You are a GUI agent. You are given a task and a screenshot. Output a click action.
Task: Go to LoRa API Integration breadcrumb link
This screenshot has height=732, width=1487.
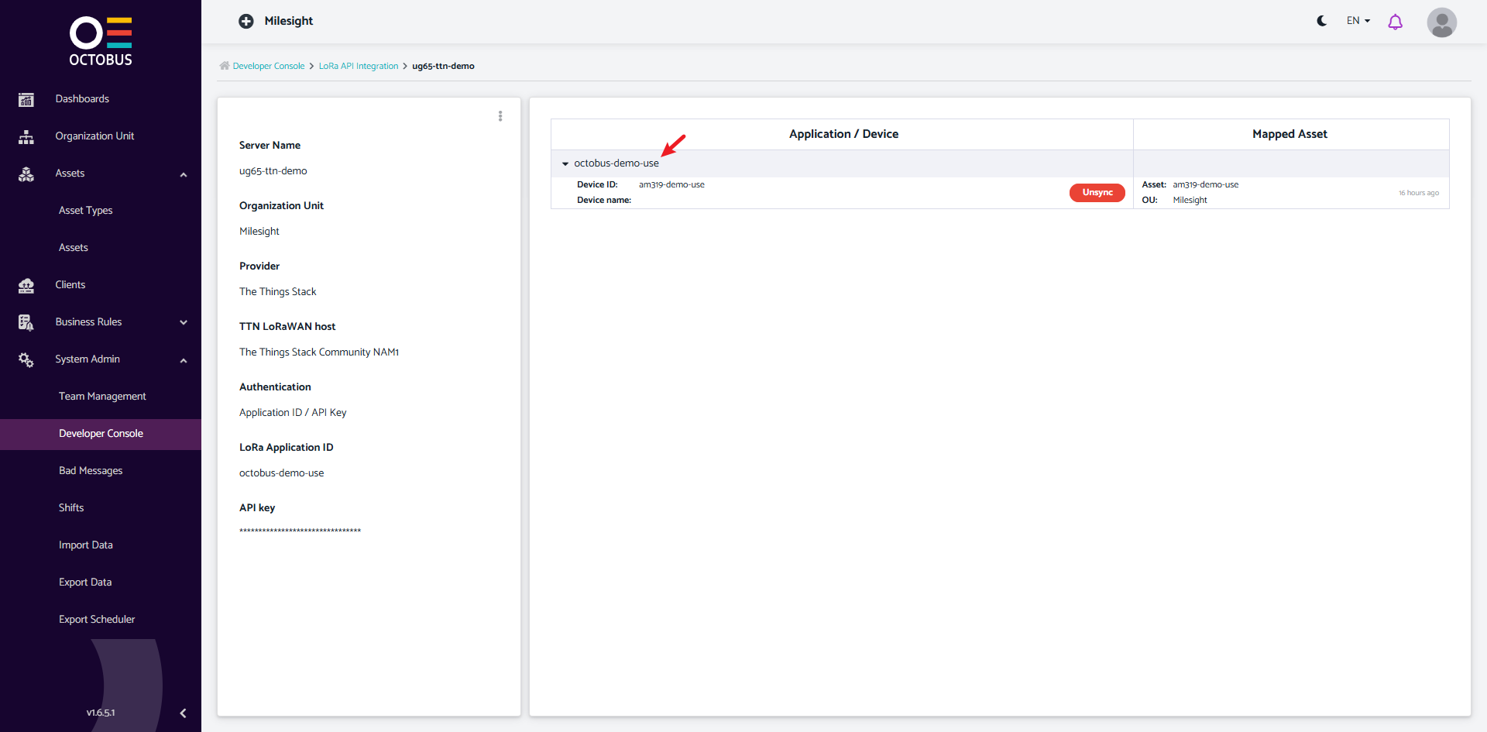click(359, 67)
